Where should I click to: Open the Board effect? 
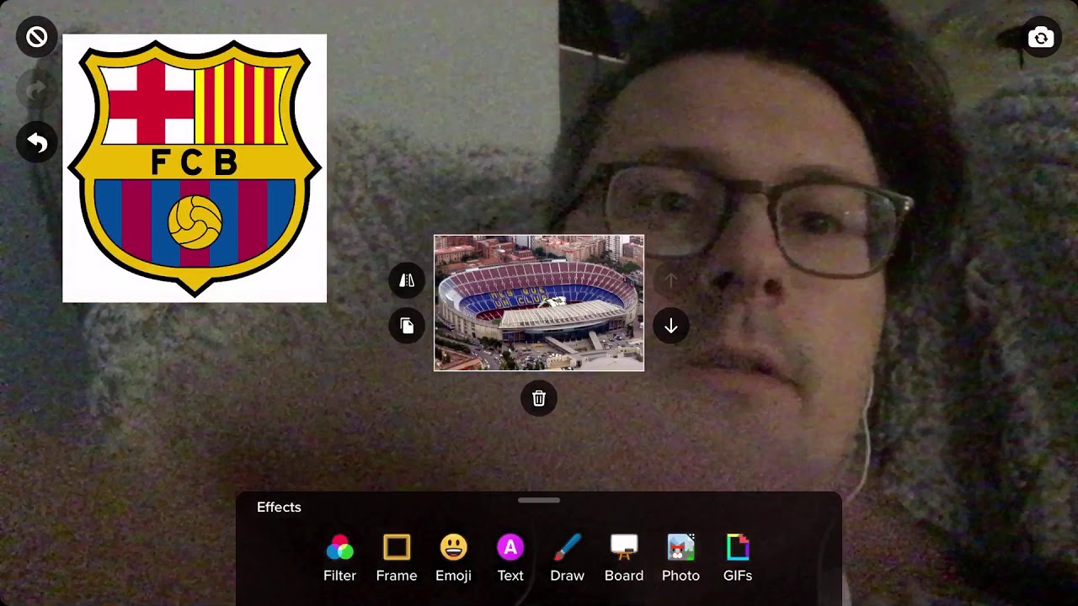(624, 558)
